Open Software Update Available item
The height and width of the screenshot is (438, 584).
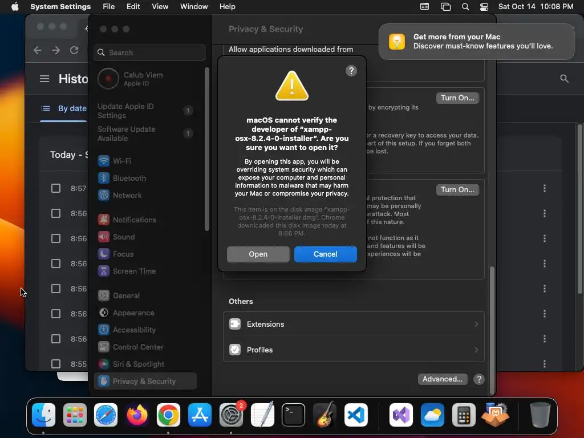click(x=145, y=133)
